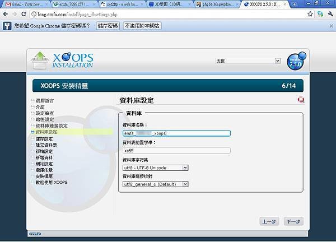Select the 路徑設定 step in the sidebar
Viewport: 336px width, 242px height.
(x=45, y=119)
